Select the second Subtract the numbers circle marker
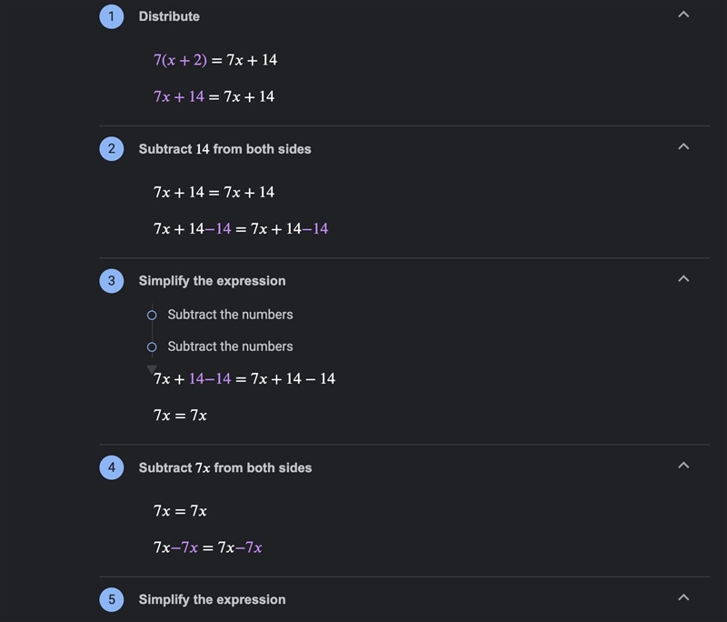The image size is (727, 622). click(152, 347)
